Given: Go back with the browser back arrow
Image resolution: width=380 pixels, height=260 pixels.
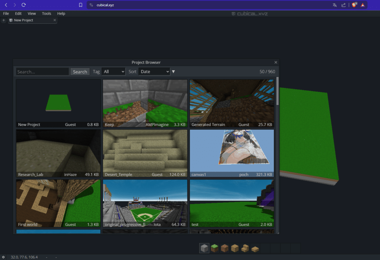Looking at the screenshot, I should [x=6, y=5].
